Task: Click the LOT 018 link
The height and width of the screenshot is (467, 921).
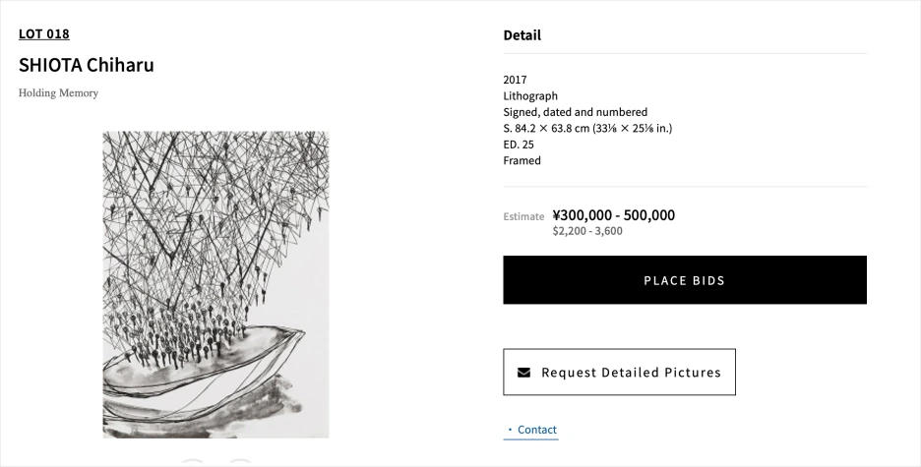Action: (44, 34)
